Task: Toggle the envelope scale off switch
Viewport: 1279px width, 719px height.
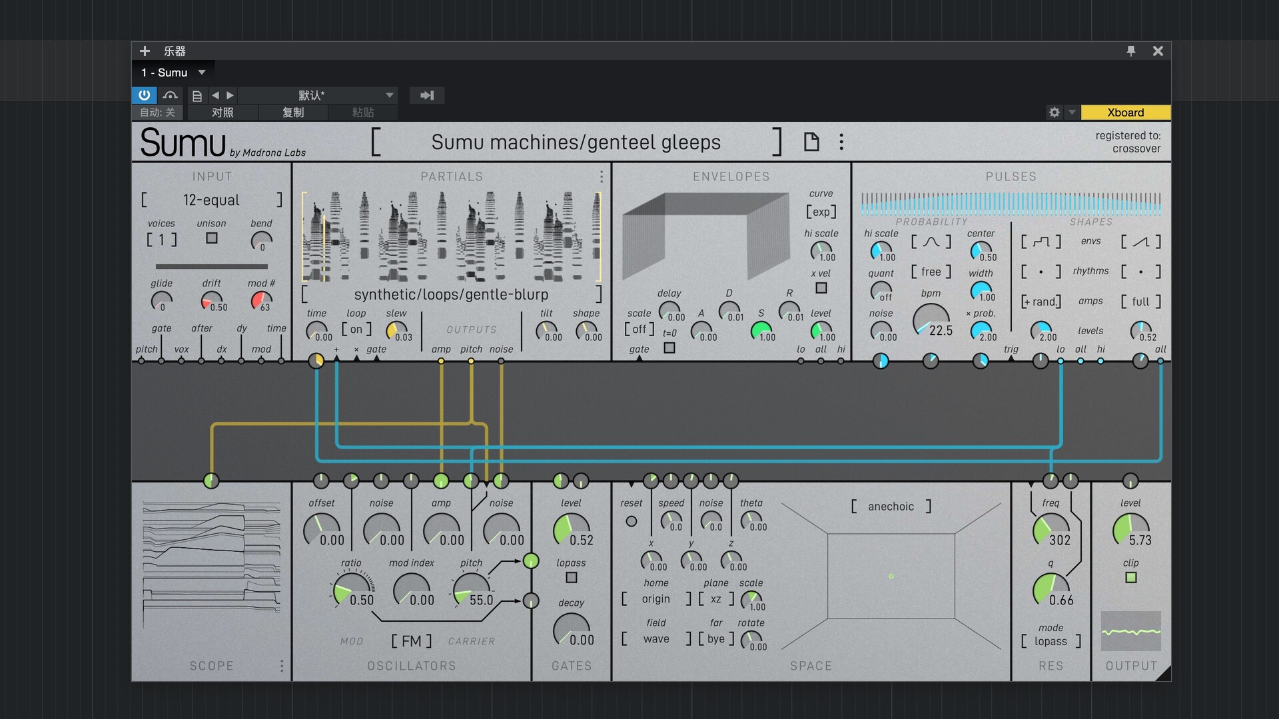Action: coord(639,329)
